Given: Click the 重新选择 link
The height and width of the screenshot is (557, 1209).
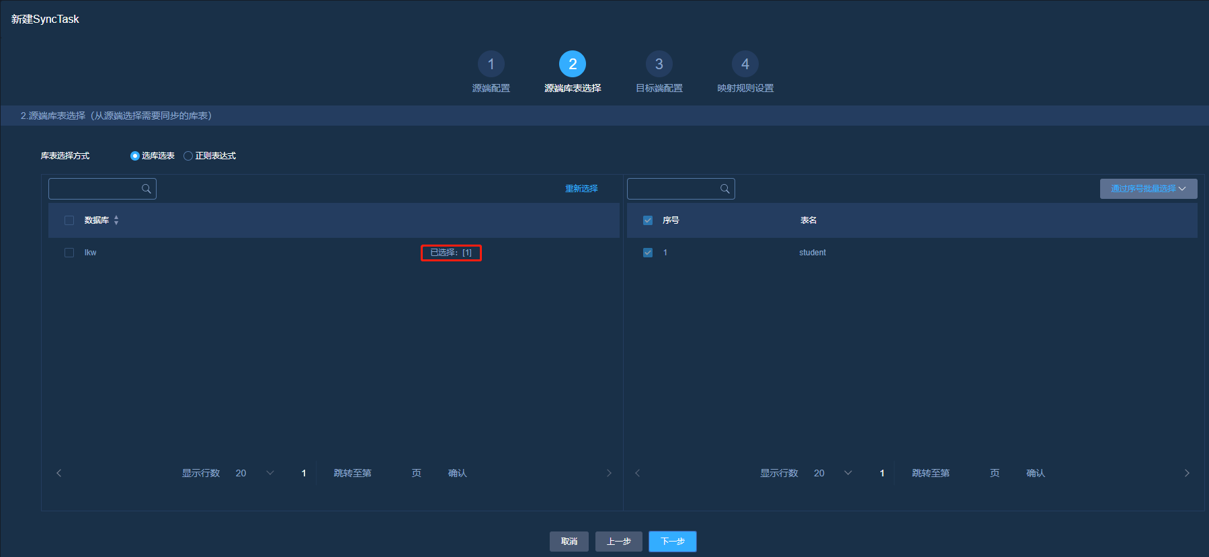Looking at the screenshot, I should [581, 189].
